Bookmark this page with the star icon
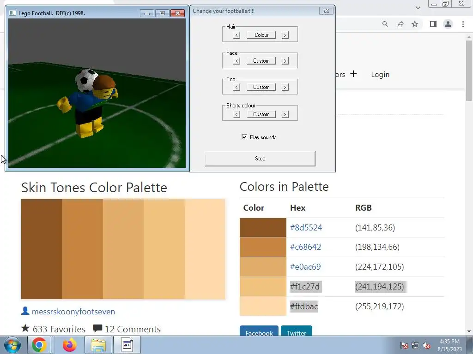This screenshot has width=473, height=354. [415, 24]
